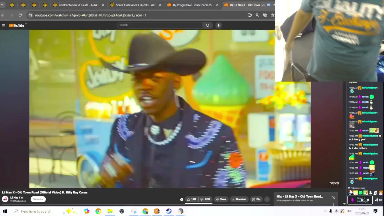Open the notification center icon
Image resolution: width=384 pixels, height=216 pixels.
tap(375, 211)
